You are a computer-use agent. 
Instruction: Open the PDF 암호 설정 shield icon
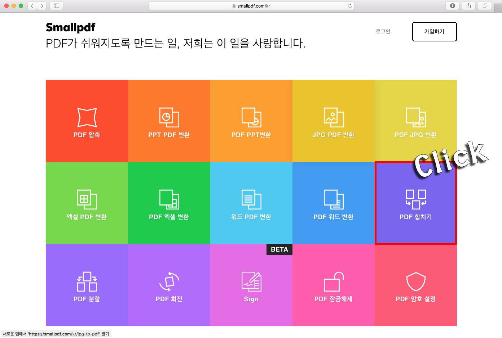416,281
